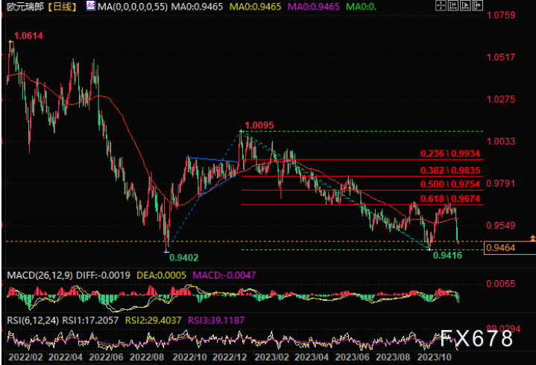Click the 1.0759 axis price
The image size is (536, 365).
[500, 15]
